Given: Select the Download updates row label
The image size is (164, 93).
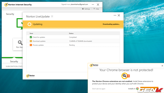Looking at the screenshot, I should 39,41.
